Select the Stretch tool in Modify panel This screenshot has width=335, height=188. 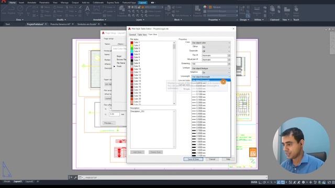[x=45, y=16]
